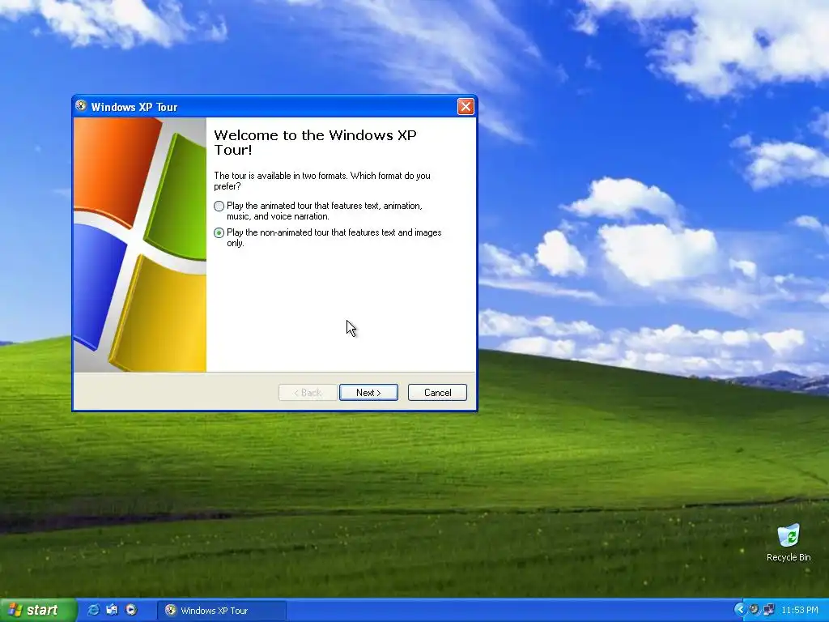Cancel the Windows XP Tour dialog
Image resolution: width=829 pixels, height=622 pixels.
pos(437,393)
